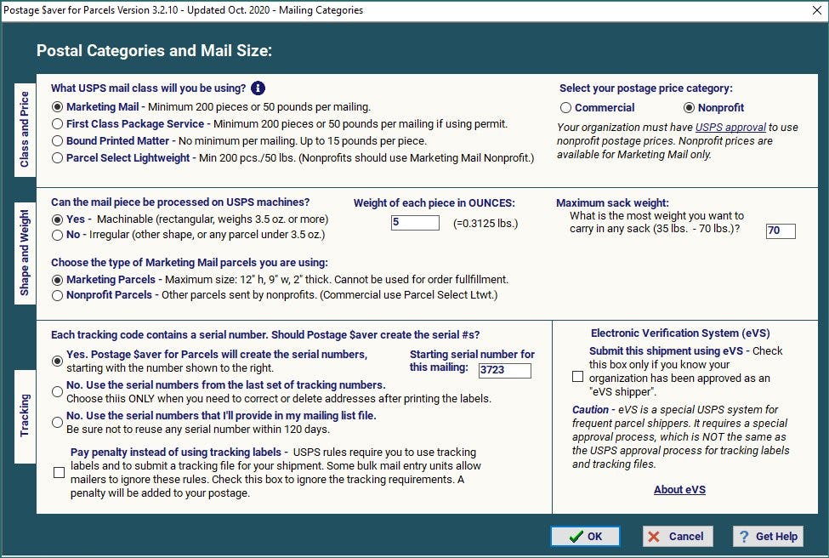The width and height of the screenshot is (829, 558).
Task: Use serial numbers from last tracking set
Action: (x=57, y=392)
